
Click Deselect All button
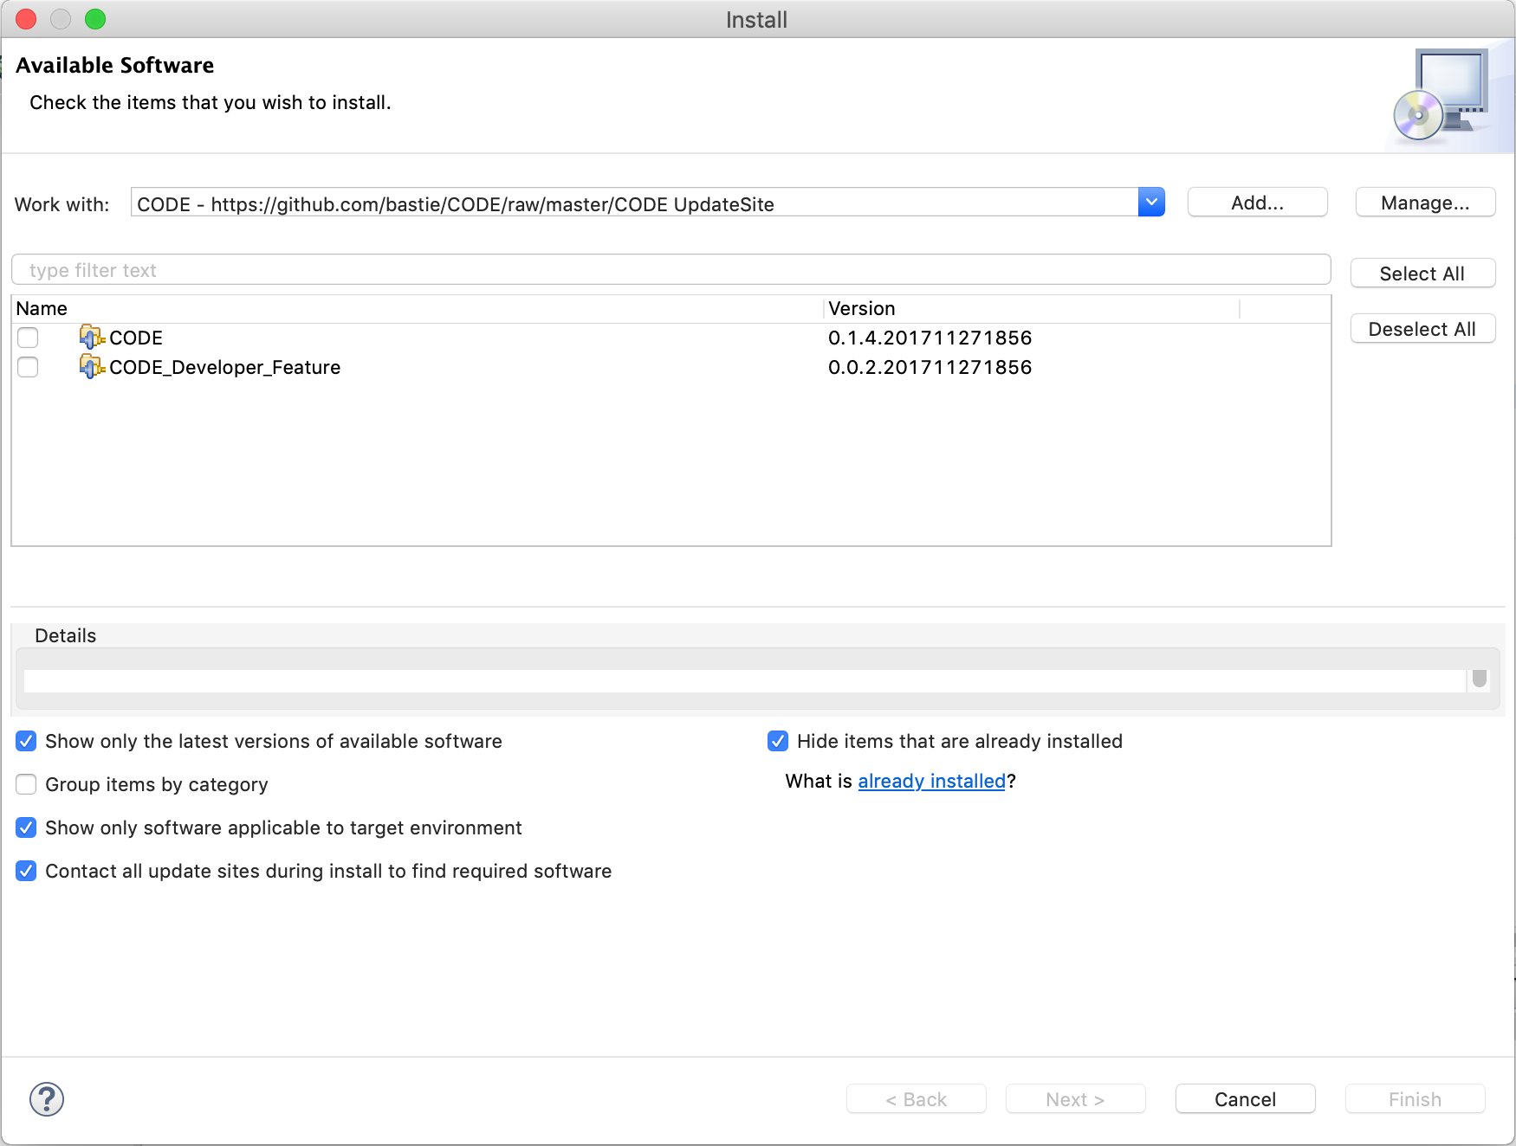pos(1422,329)
